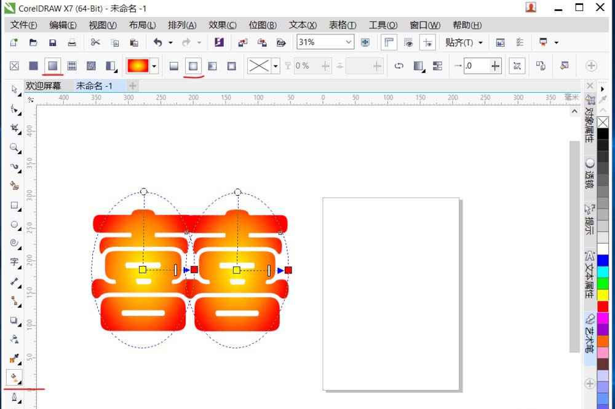Select the Color Eyedropper tool
The image size is (615, 409).
pos(15,359)
